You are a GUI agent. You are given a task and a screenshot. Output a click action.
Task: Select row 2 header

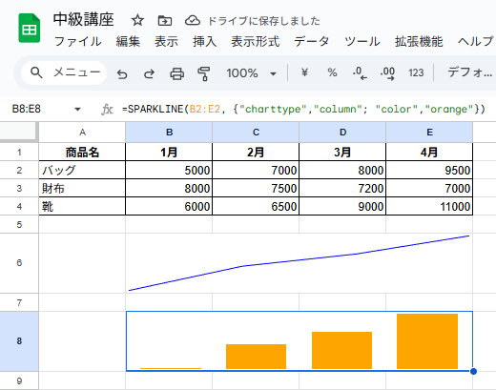click(x=19, y=170)
